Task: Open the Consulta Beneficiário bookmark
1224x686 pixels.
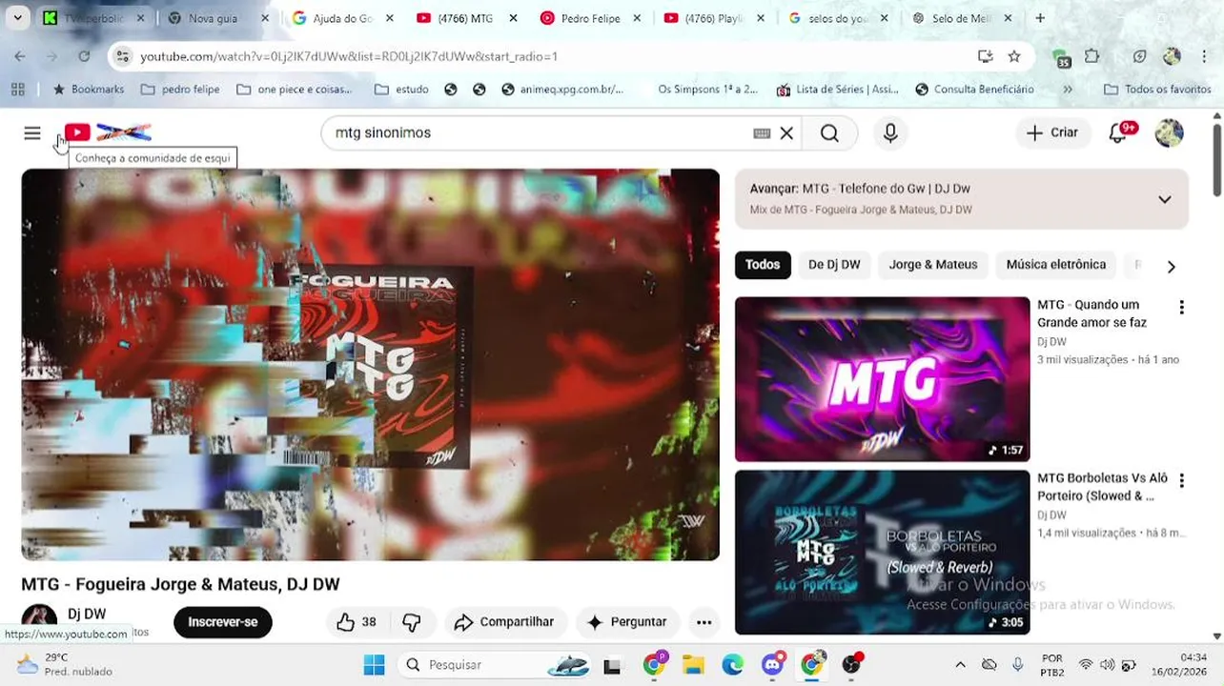Action: [x=974, y=90]
